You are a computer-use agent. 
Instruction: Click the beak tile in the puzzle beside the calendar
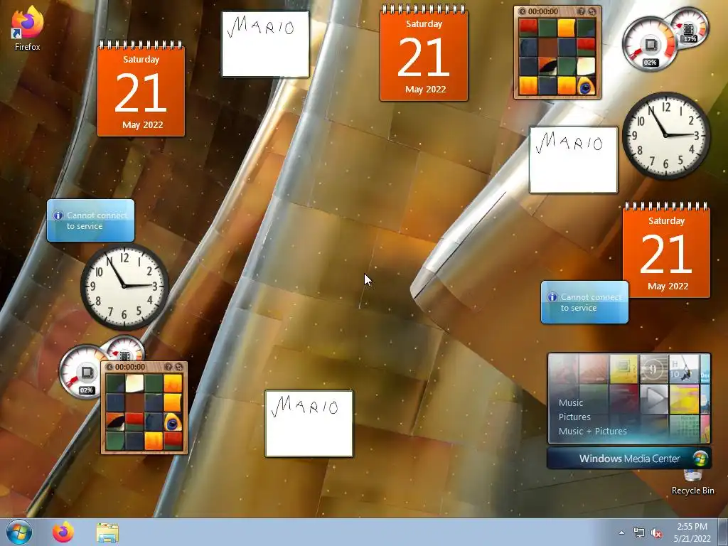point(548,66)
